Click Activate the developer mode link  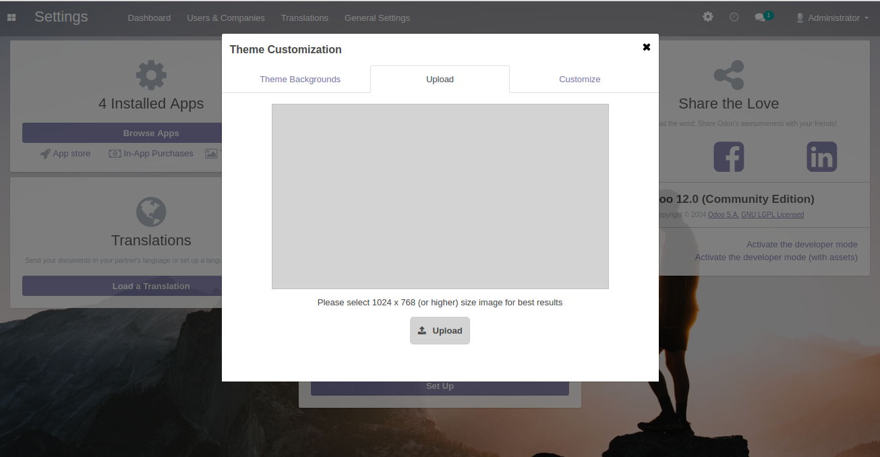click(801, 245)
